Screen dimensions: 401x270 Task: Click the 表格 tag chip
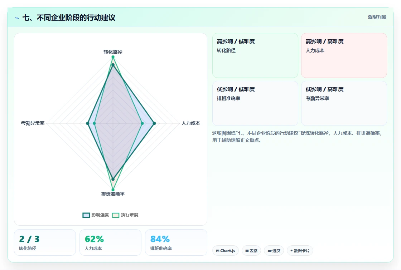251,251
